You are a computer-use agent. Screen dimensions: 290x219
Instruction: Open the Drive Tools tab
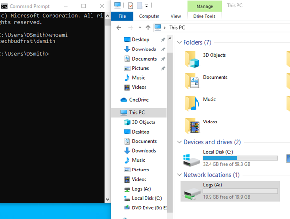[x=205, y=16]
